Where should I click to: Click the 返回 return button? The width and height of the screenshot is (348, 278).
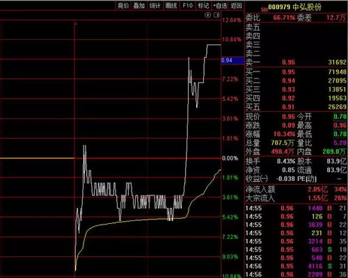point(237,6)
